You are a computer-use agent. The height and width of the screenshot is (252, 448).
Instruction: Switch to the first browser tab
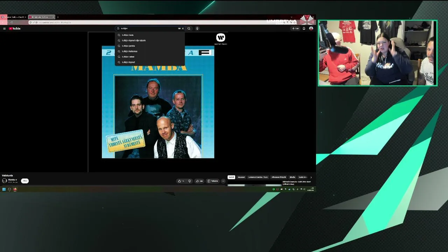coord(13,17)
